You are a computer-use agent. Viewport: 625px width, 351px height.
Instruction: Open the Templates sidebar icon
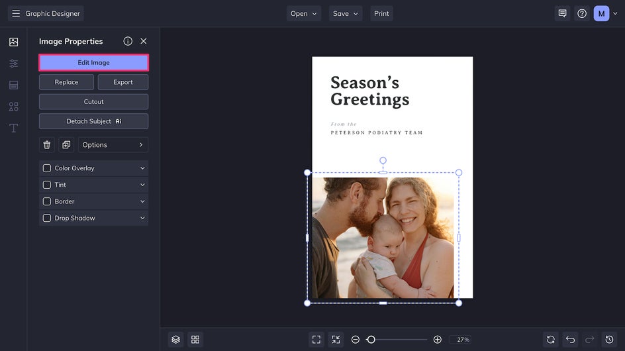click(13, 85)
